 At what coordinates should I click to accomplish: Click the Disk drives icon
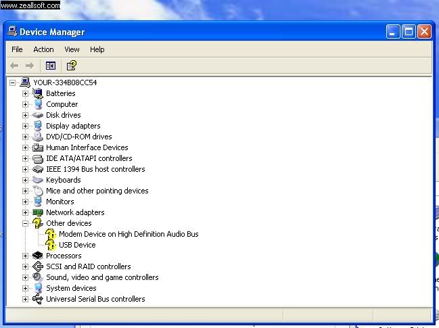[x=38, y=115]
